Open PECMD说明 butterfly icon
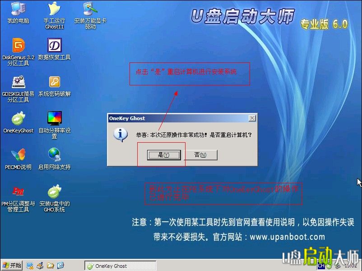Screen dimensions: 362x271 [18, 159]
